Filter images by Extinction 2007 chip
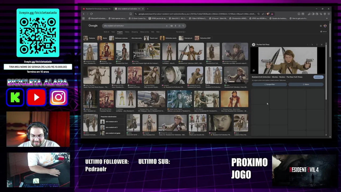The image size is (341, 192). pos(203,38)
